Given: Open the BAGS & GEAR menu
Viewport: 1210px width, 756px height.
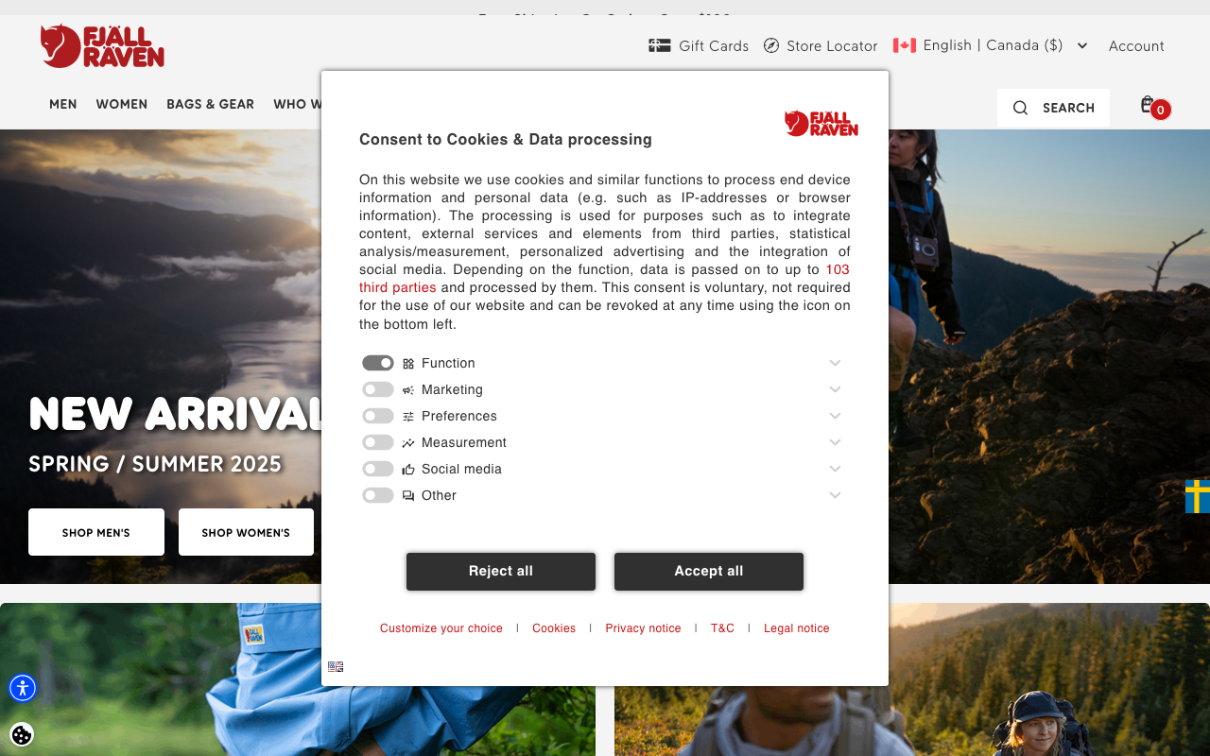Looking at the screenshot, I should click(210, 104).
